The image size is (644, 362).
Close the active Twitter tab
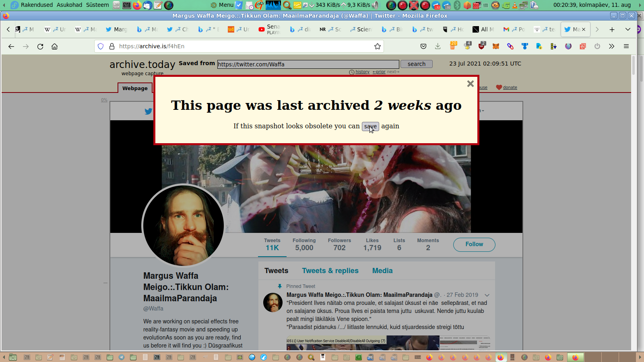coord(584,29)
